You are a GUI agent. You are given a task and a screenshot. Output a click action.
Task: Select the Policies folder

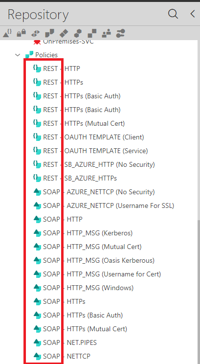point(46,55)
